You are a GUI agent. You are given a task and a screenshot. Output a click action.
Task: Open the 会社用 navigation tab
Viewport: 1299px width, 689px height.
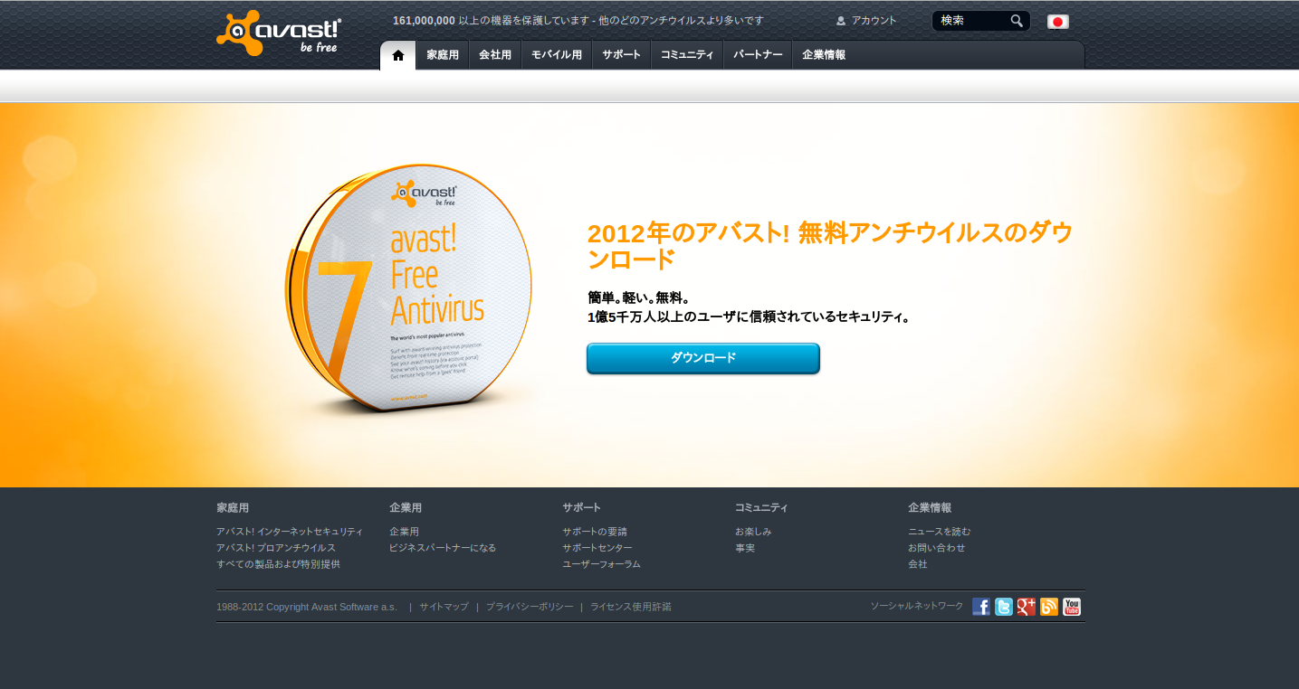(x=495, y=55)
